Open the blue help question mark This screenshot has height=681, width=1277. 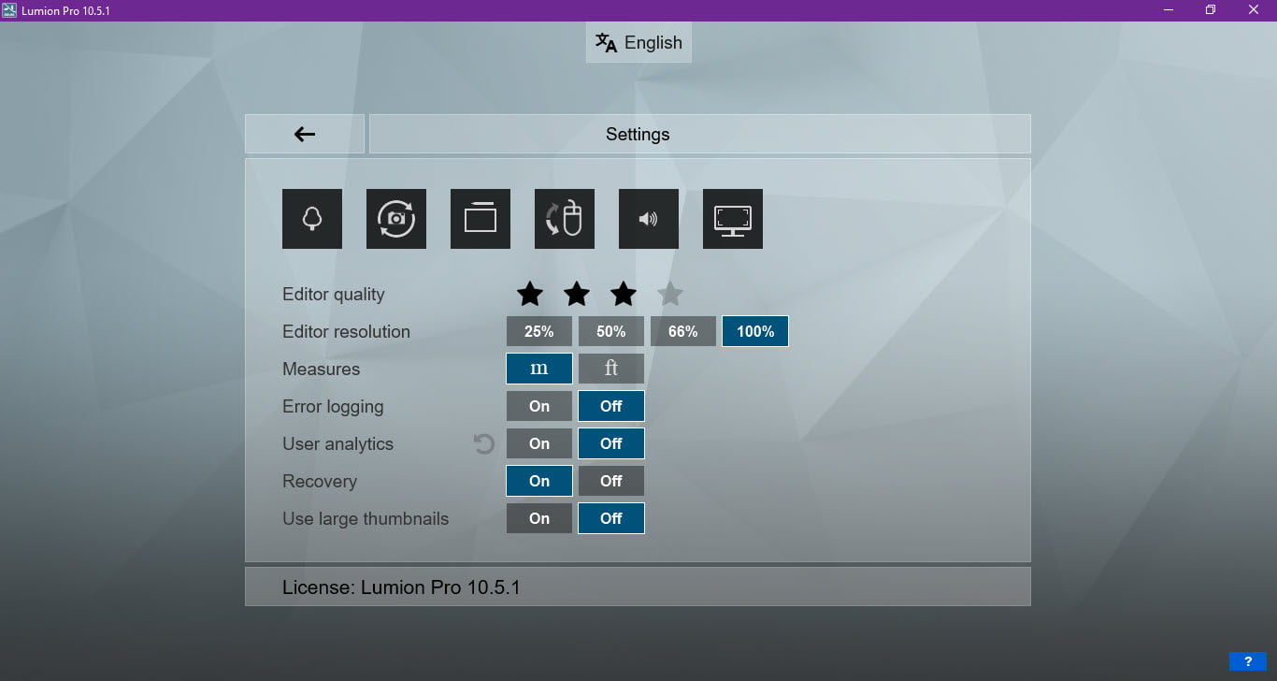pos(1247,661)
